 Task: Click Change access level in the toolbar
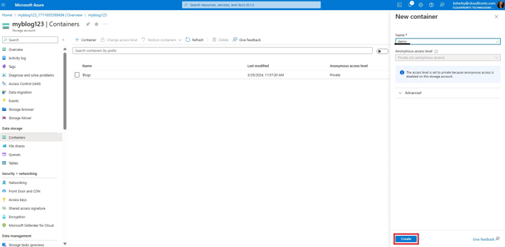click(x=119, y=40)
